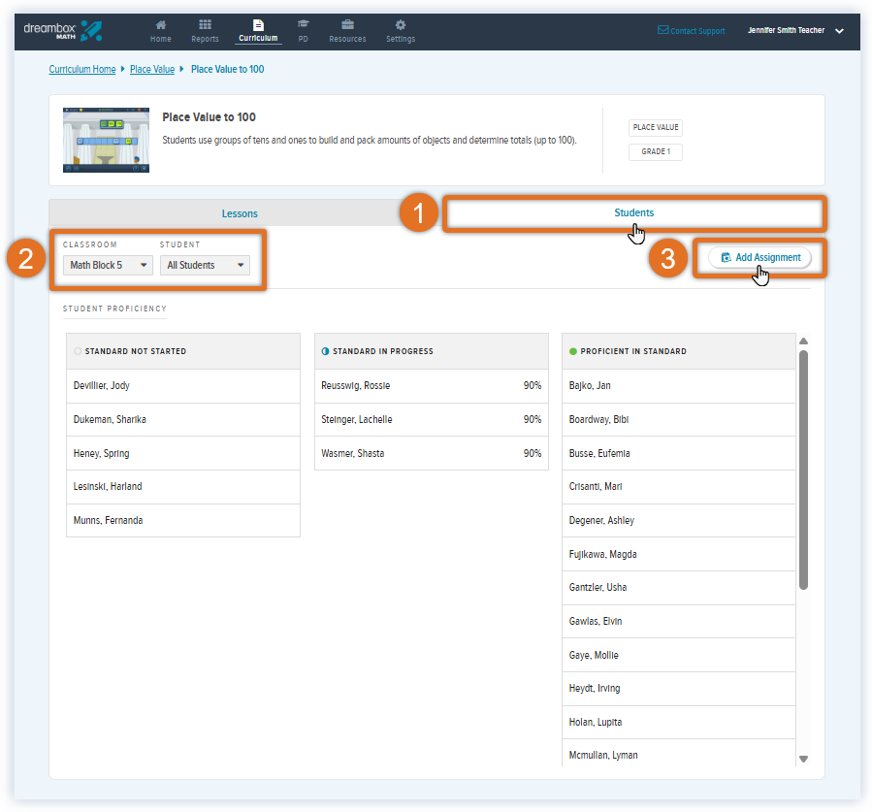Click the scrollbar down arrow
Image resolution: width=872 pixels, height=812 pixels.
click(x=803, y=759)
